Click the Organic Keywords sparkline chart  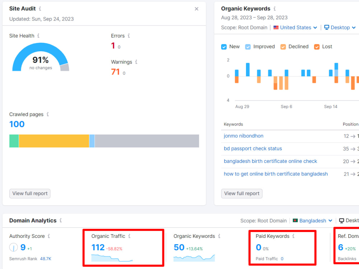[x=194, y=258]
